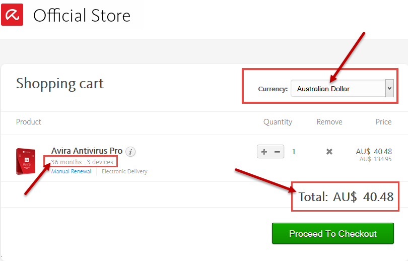
Task: Click the 36 months - 3 devices text
Action: point(82,162)
